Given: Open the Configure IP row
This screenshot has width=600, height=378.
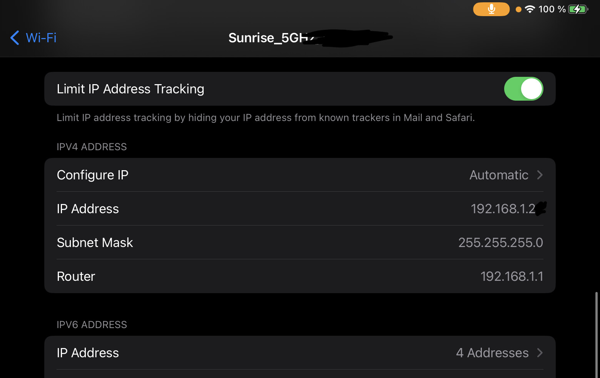Looking at the screenshot, I should pos(300,175).
